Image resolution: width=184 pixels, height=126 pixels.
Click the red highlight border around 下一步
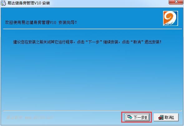point(137,112)
